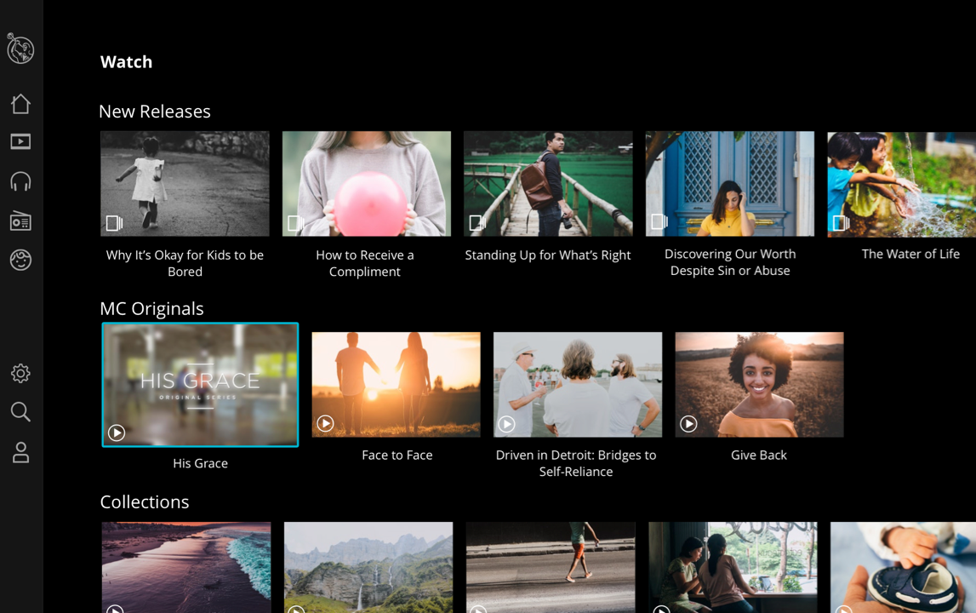The image size is (976, 613).
Task: Click the 'Why It's Okay for Kids to be Bored' title
Action: pos(185,263)
